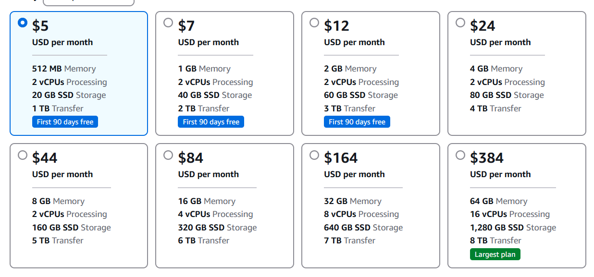Viewport: 594px width, 277px height.
Task: Select the $12 per month radio option
Action: [314, 23]
